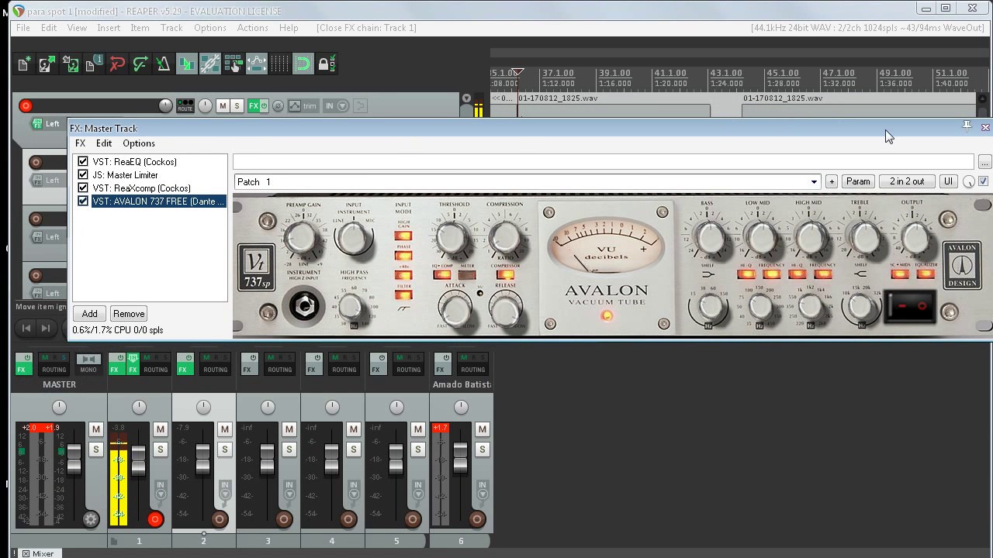Open the 2 in 2 out pin connector
Viewport: 993px width, 558px height.
(x=907, y=181)
